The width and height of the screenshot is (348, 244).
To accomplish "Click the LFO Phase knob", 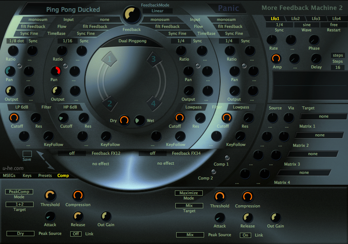I will click(x=314, y=40).
